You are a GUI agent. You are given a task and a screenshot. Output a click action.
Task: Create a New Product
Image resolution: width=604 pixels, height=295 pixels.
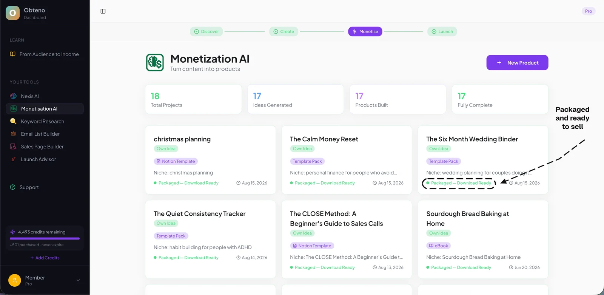coord(517,63)
